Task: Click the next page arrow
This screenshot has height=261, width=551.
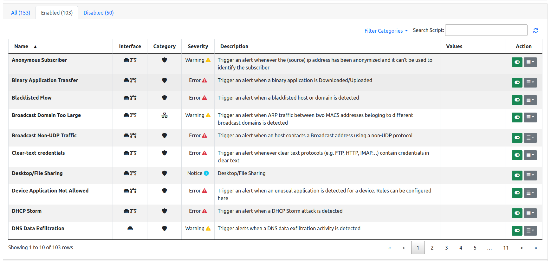Action: [522, 248]
